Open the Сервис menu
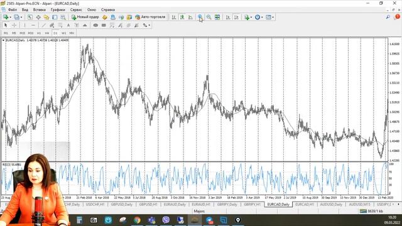This screenshot has height=226, width=402. point(76,10)
